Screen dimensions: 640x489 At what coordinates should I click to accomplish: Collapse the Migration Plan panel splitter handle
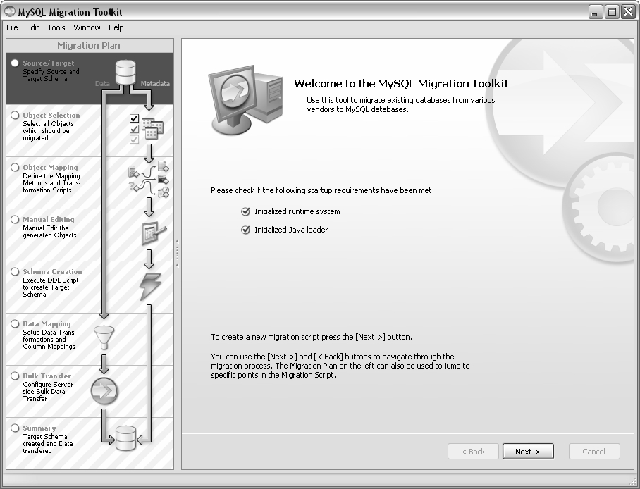point(178,253)
